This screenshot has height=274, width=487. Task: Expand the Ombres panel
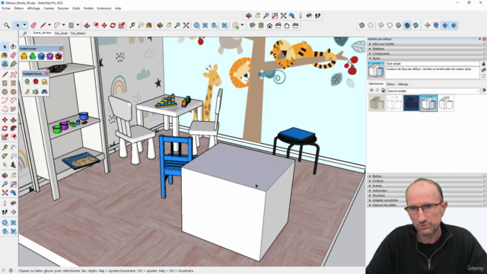click(x=426, y=181)
